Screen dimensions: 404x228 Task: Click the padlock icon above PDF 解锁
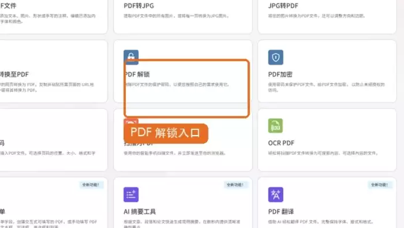click(x=131, y=57)
